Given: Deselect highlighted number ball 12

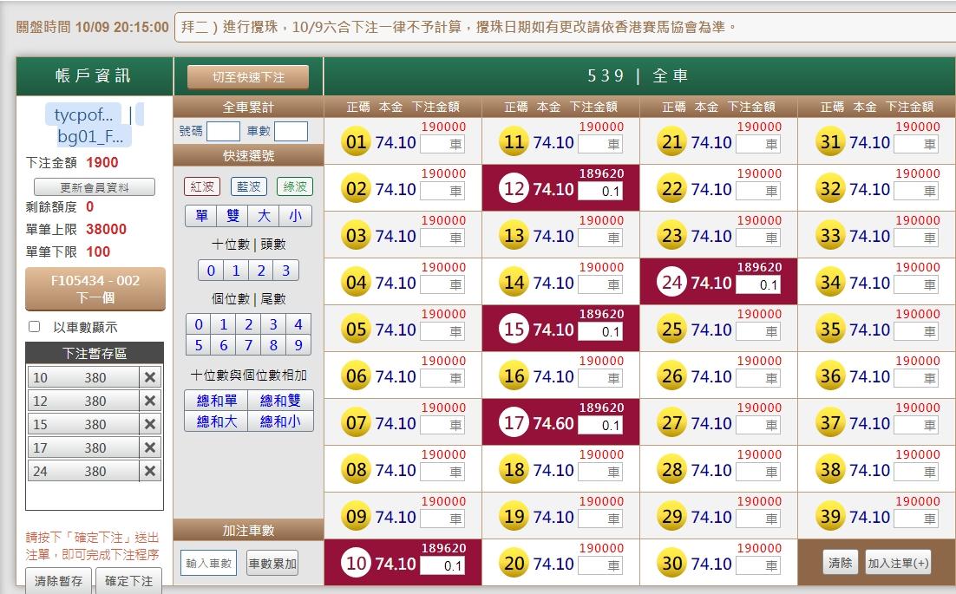Looking at the screenshot, I should point(514,189).
